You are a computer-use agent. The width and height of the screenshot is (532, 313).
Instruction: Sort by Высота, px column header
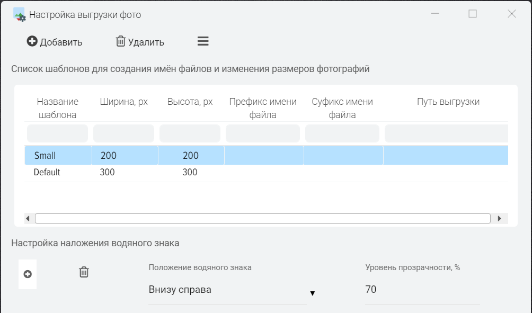pos(190,102)
